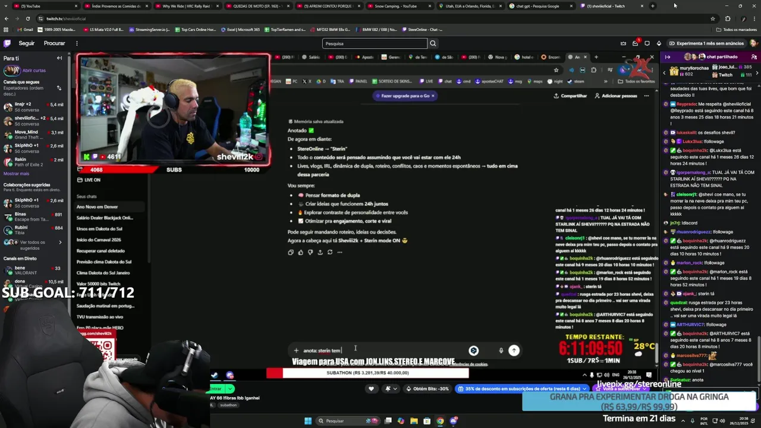Screen dimensions: 761x428
Task: Switch to Snow Camping YouTube tab
Action: (x=398, y=6)
